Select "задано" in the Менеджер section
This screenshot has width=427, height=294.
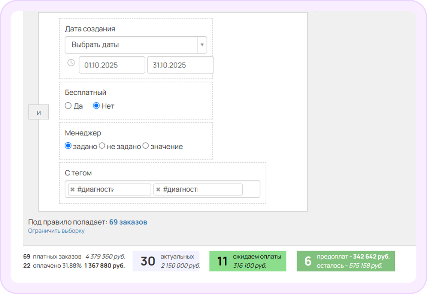click(x=68, y=146)
